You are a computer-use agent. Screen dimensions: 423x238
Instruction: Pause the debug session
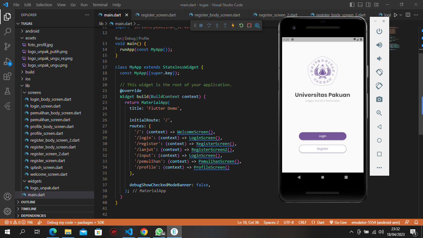tap(201, 25)
